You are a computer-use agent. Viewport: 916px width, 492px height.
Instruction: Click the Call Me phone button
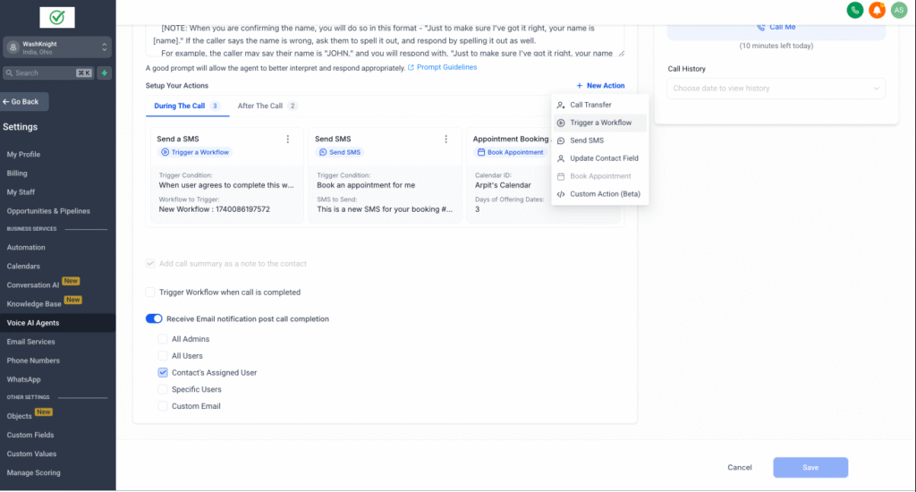click(x=776, y=27)
